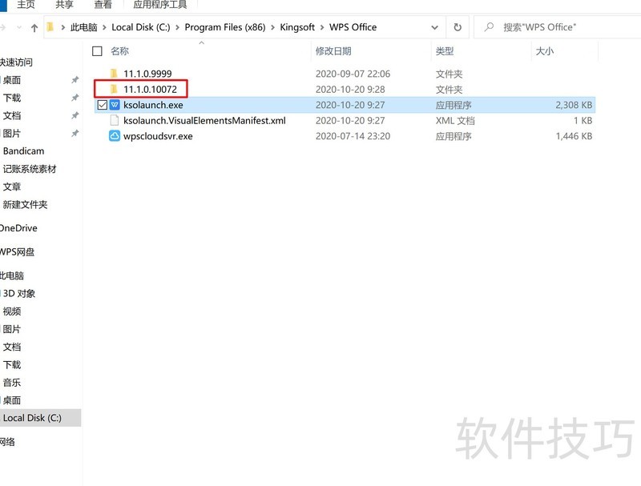Refresh the WPS Office folder view
The height and width of the screenshot is (486, 641).
458,27
